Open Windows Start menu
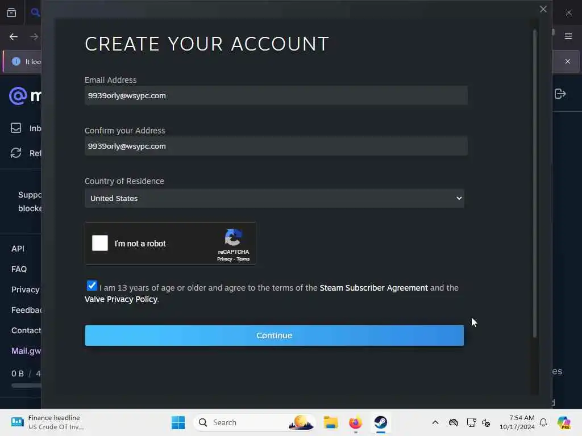The width and height of the screenshot is (582, 436). point(178,422)
